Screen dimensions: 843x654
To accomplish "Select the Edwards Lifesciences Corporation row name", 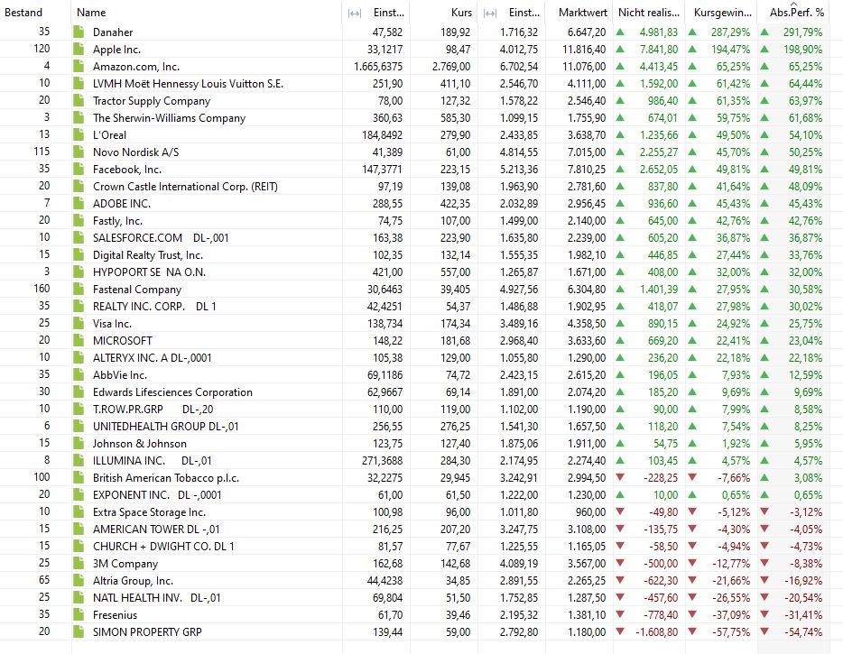I will pos(172,392).
